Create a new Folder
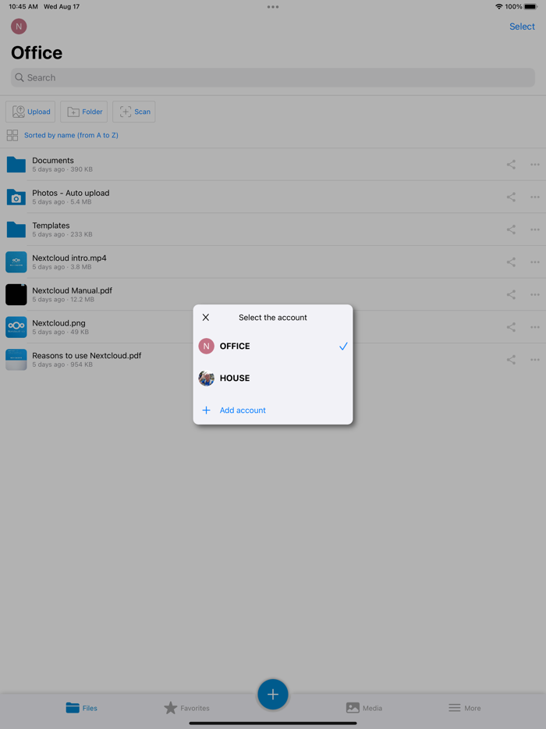Screen dimensions: 546x729 [84, 112]
